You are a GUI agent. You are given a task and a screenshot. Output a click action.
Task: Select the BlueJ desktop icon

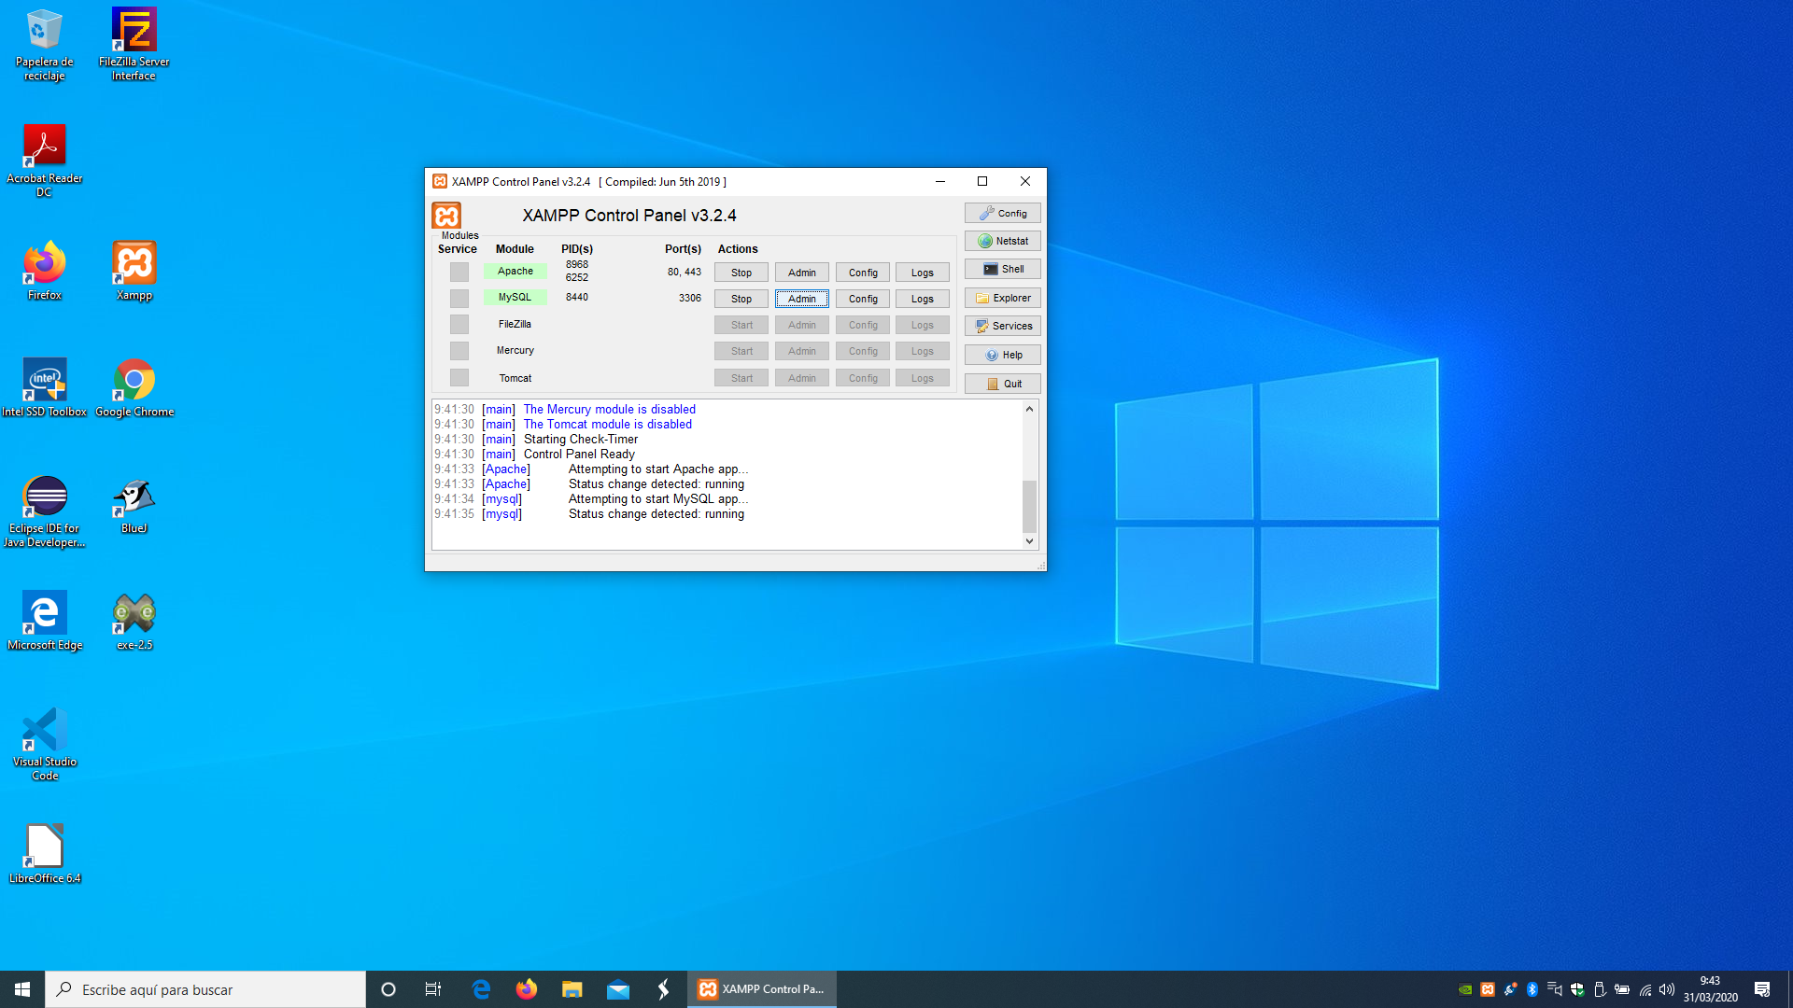134,505
